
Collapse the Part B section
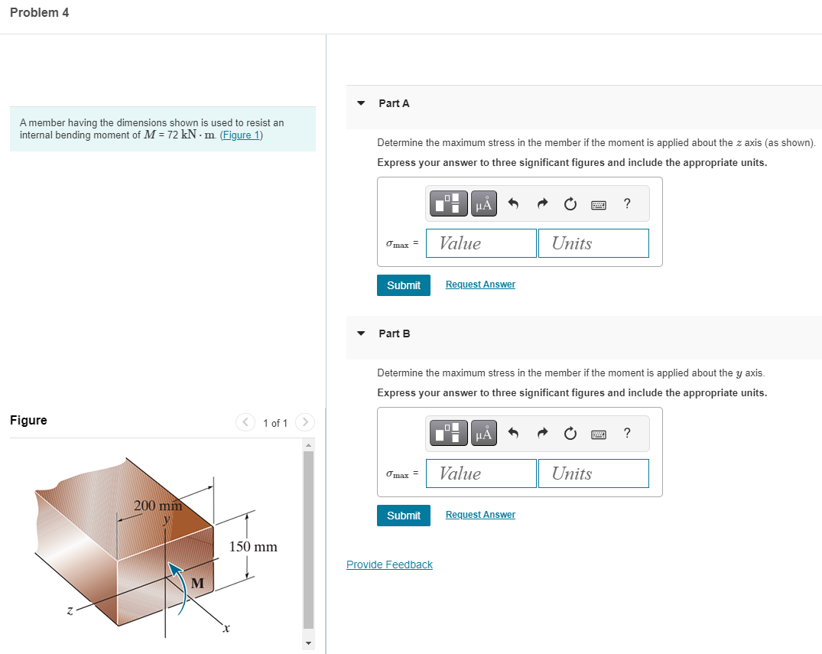pyautogui.click(x=360, y=334)
